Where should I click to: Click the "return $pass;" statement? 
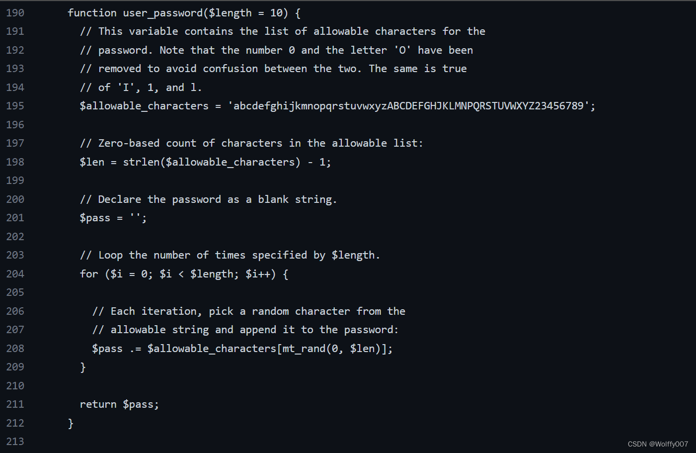coord(119,404)
